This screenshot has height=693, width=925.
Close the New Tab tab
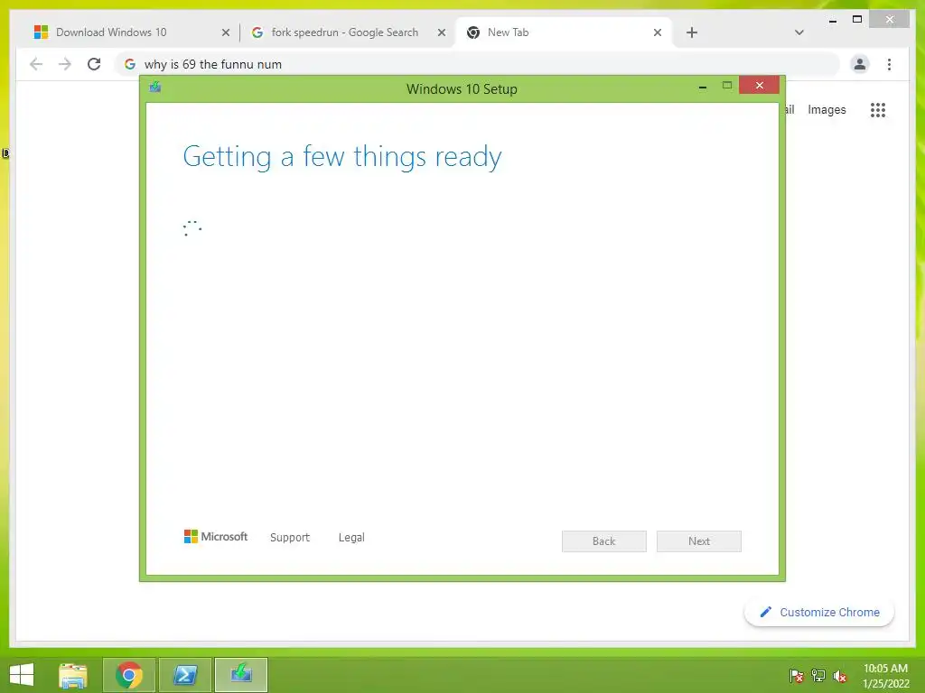point(658,33)
